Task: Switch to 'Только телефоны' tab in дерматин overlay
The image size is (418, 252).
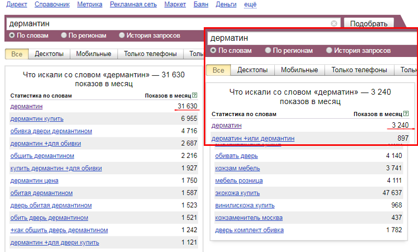Action: click(359, 70)
